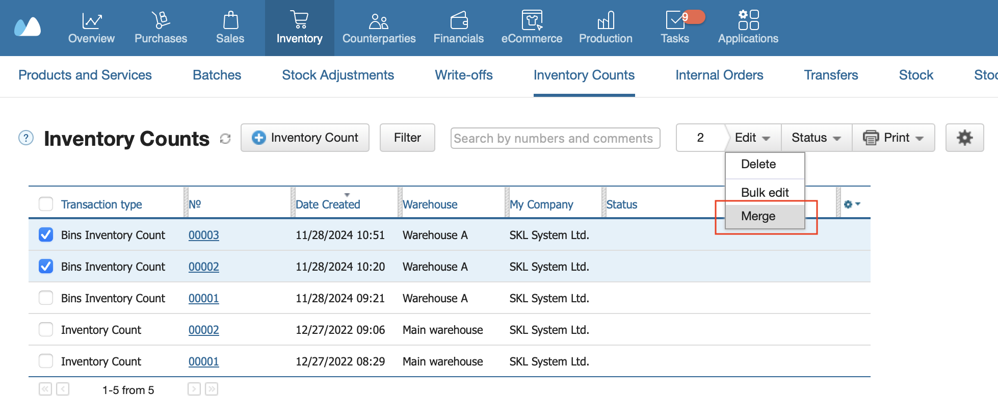
Task: Open the Purchases section
Action: pyautogui.click(x=161, y=28)
